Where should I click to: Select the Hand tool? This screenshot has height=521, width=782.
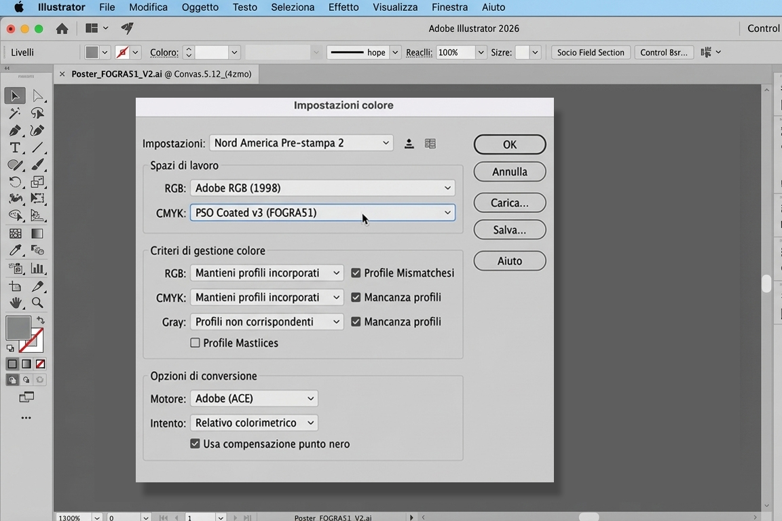click(15, 303)
